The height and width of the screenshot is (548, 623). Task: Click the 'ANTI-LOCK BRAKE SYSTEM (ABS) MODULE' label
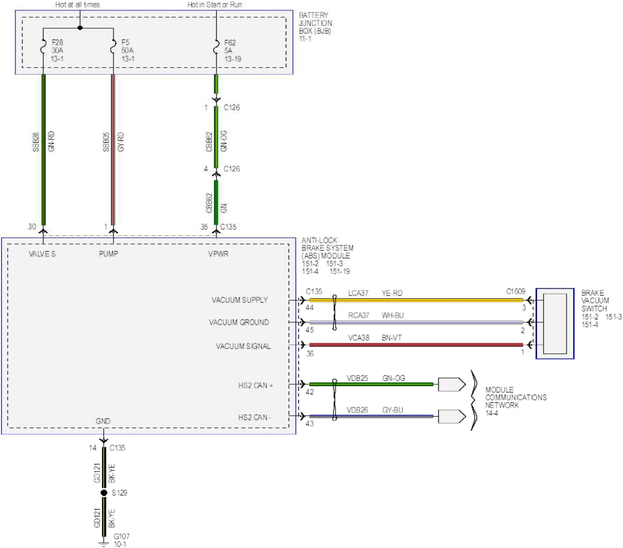point(327,248)
